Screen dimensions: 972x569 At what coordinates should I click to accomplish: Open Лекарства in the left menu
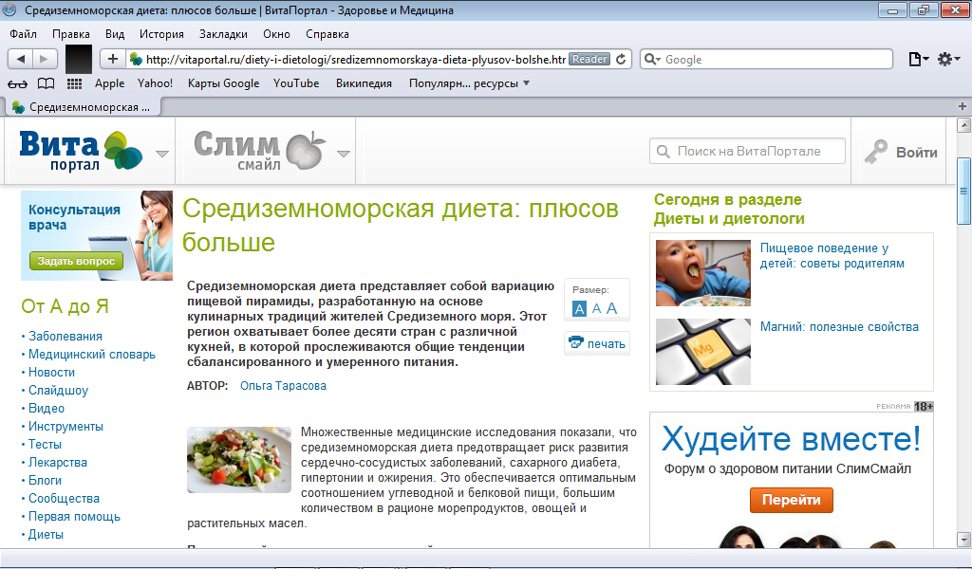pos(58,462)
